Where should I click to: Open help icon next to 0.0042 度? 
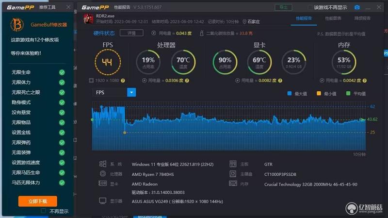[365, 81]
